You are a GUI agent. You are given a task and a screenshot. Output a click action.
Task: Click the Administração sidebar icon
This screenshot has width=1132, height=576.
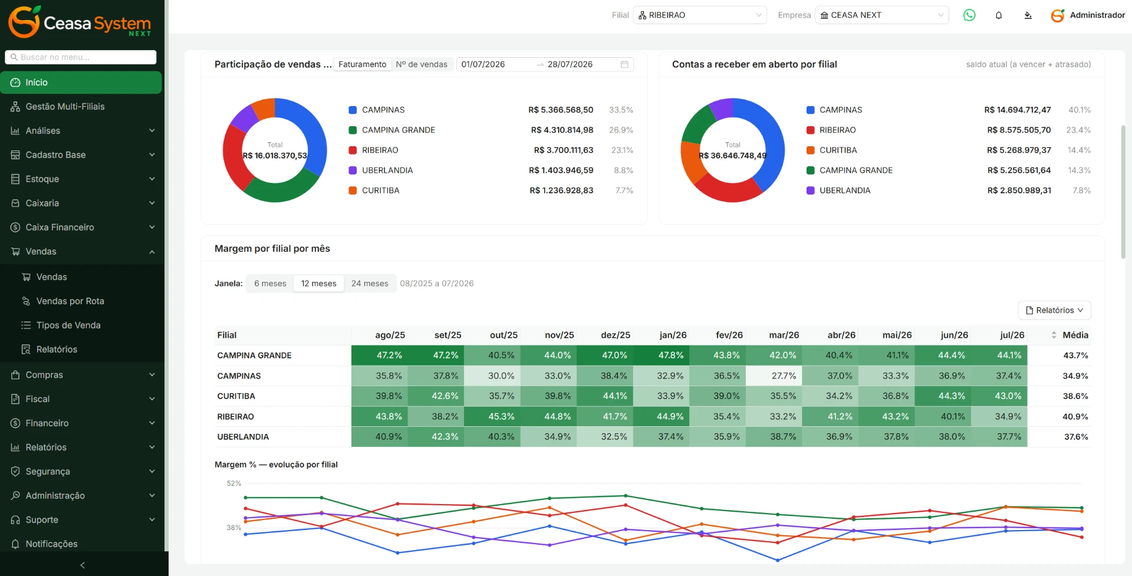coord(15,496)
